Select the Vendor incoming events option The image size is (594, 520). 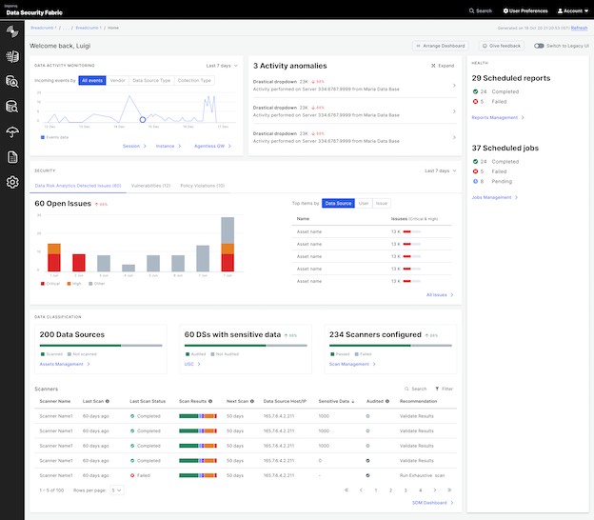point(117,81)
